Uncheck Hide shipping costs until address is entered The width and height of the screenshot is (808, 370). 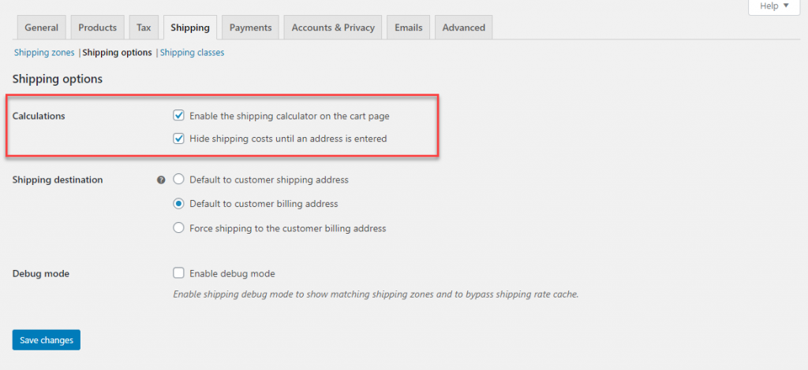179,139
